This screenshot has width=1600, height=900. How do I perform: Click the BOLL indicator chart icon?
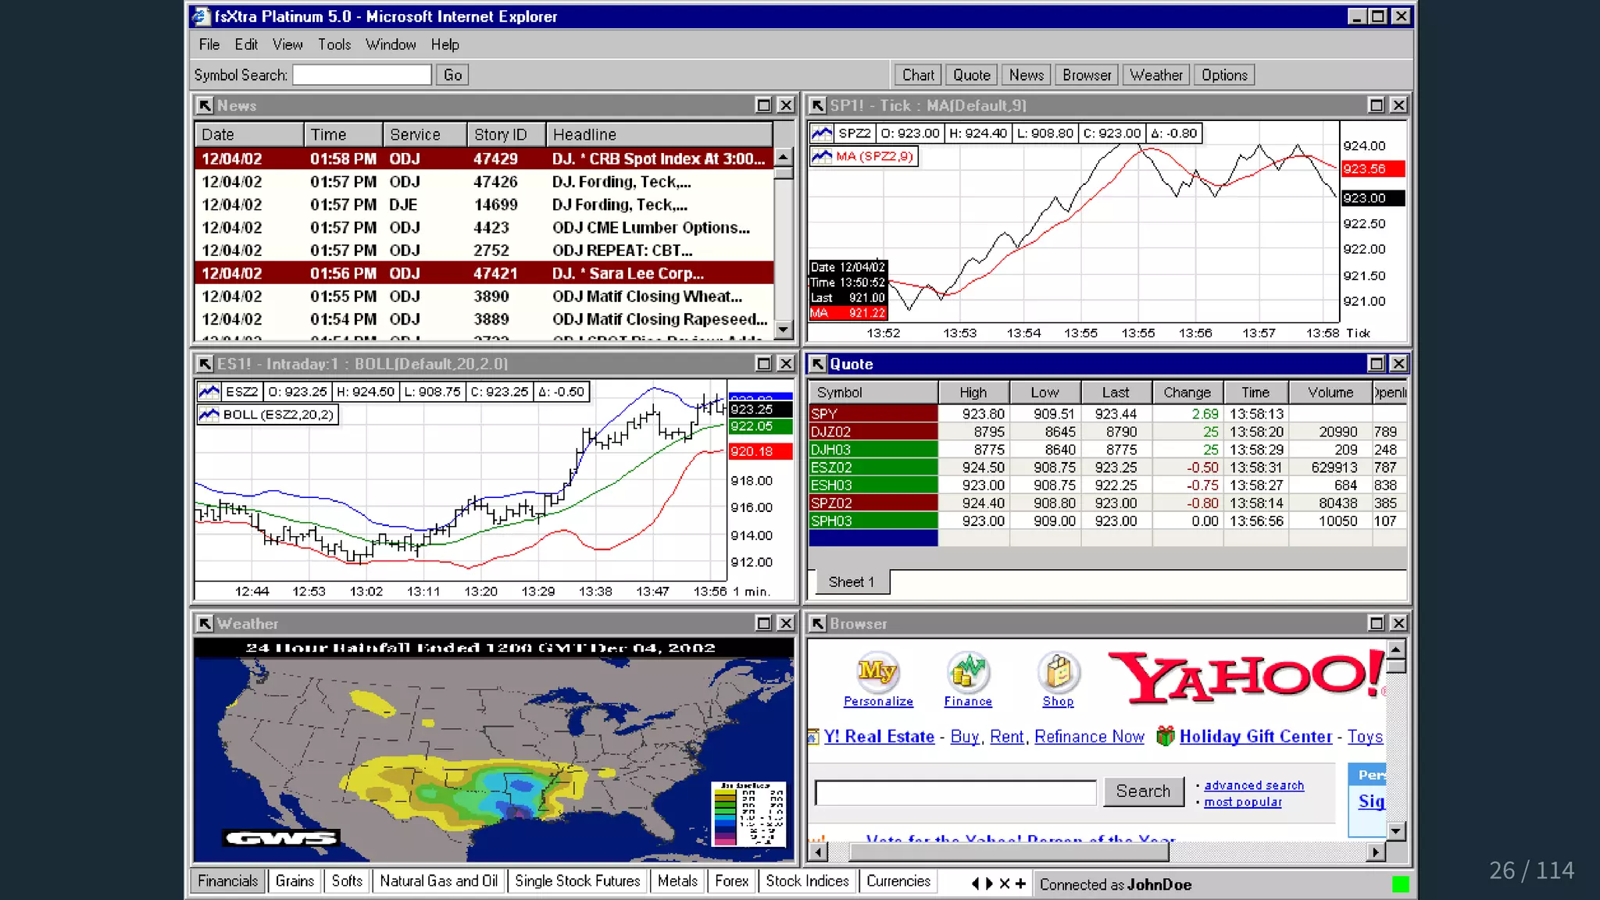(x=209, y=414)
